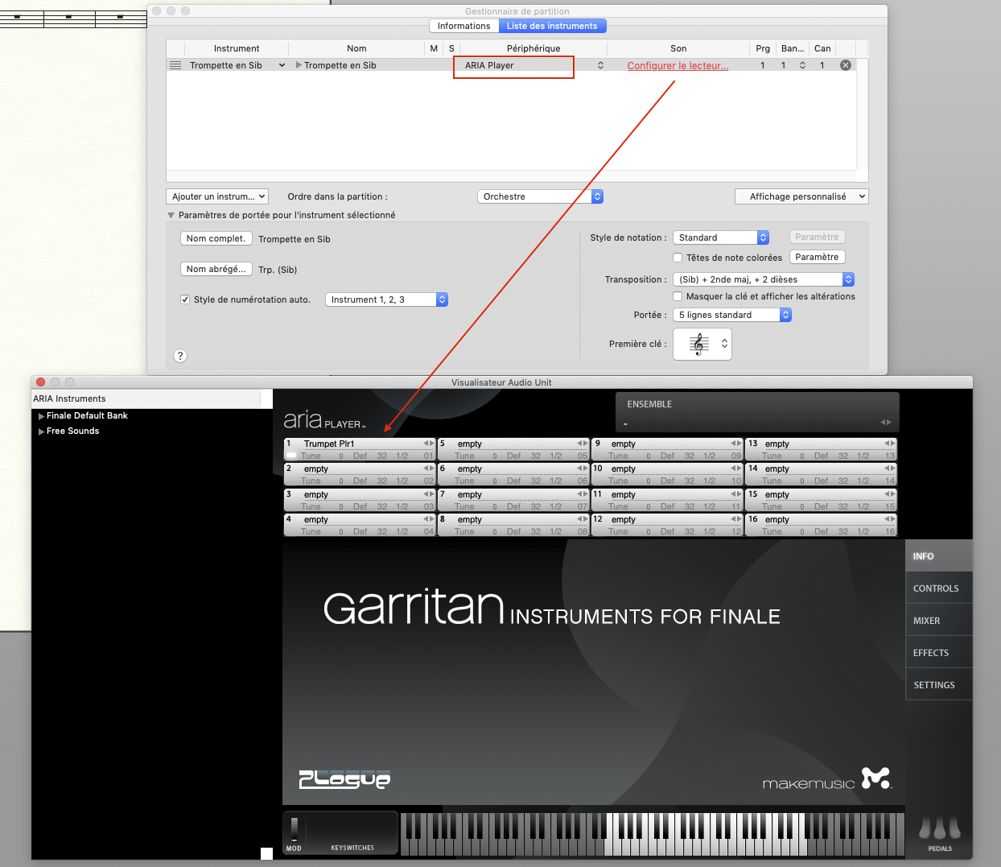
Task: Enable Têtes de note colorées checkbox
Action: pos(678,258)
